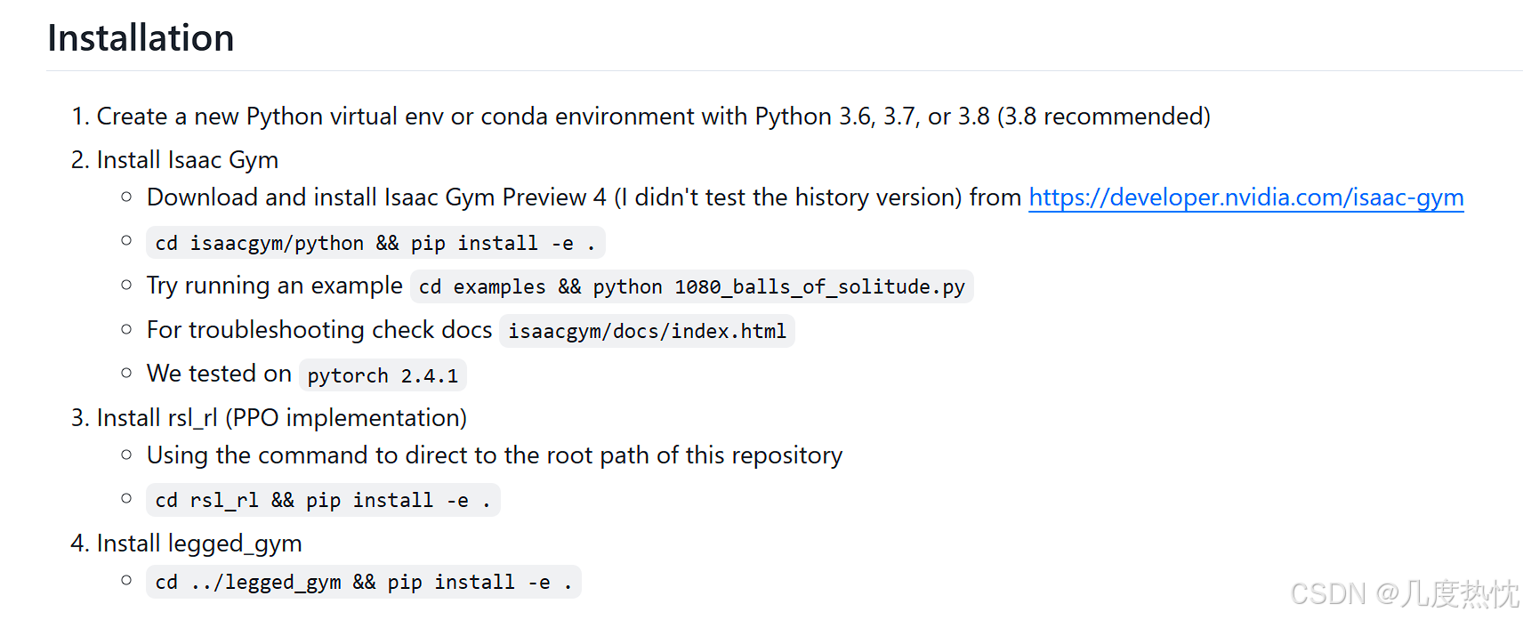Click the ../legged_gym pip install code snippet

(x=363, y=582)
